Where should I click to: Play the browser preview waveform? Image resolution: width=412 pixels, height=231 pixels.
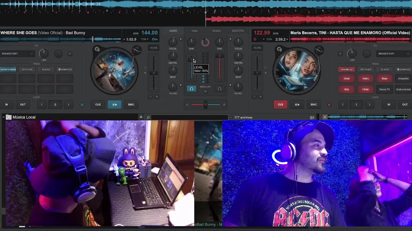(x=325, y=117)
